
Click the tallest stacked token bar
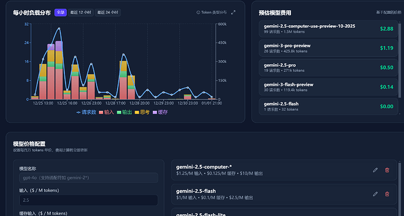click(x=59, y=70)
